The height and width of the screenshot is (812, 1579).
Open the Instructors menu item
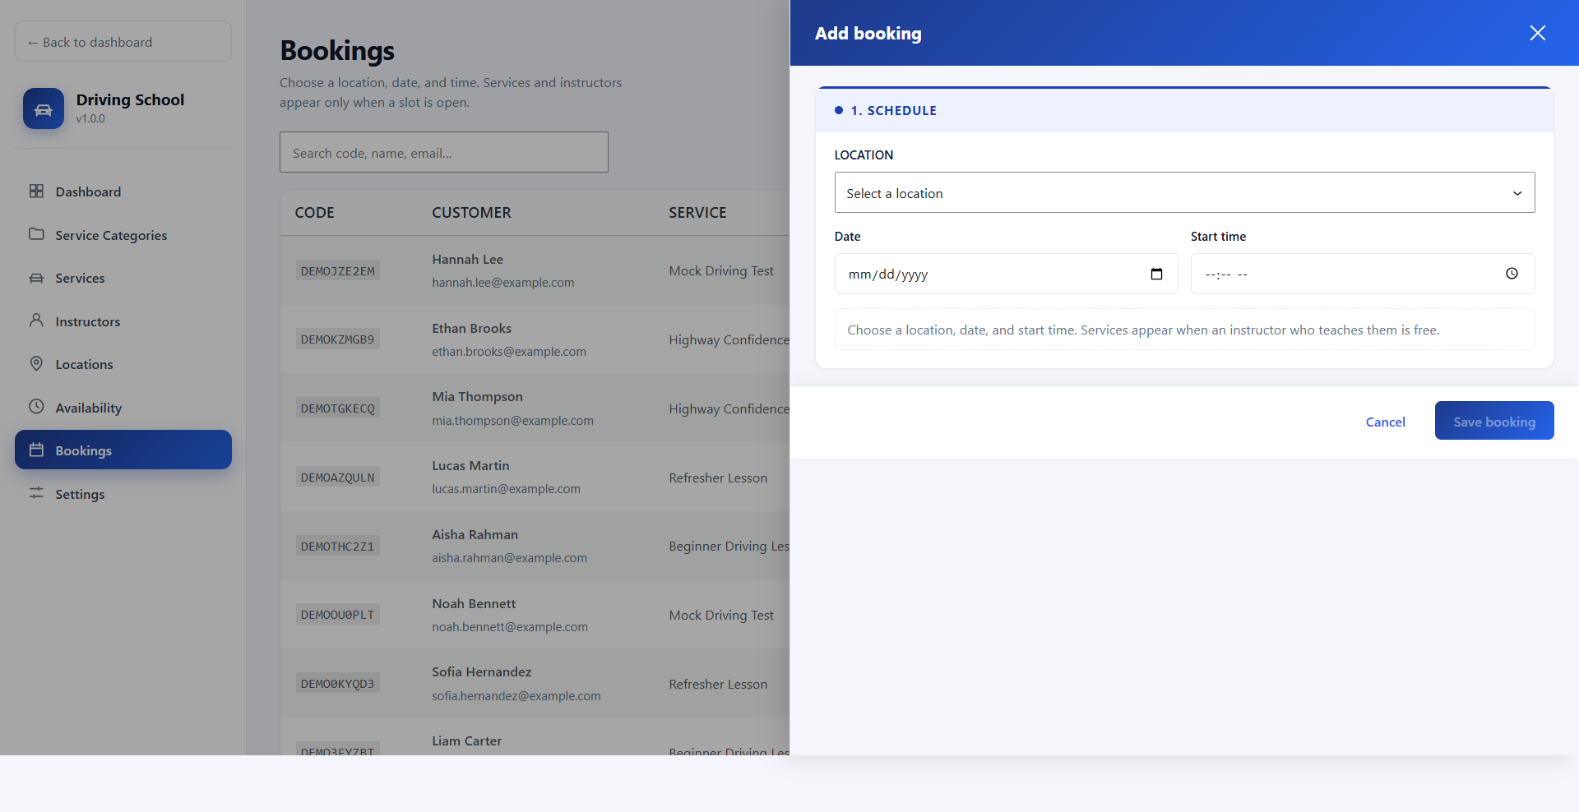point(123,321)
